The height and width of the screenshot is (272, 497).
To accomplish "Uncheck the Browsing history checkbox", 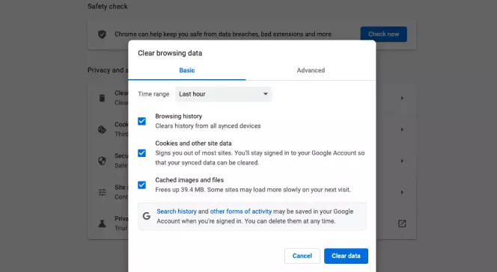I will [x=141, y=121].
